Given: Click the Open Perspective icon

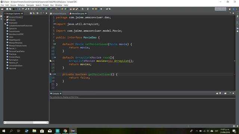Looking at the screenshot, I should coord(230,9).
